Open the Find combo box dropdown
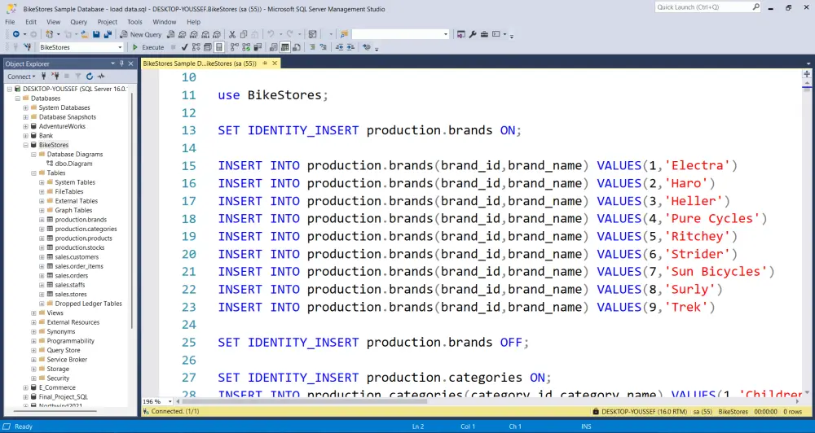The image size is (815, 433). [x=446, y=34]
